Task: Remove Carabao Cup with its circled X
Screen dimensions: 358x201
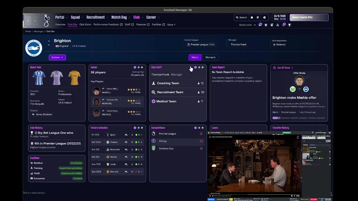Action: pyautogui.click(x=201, y=149)
